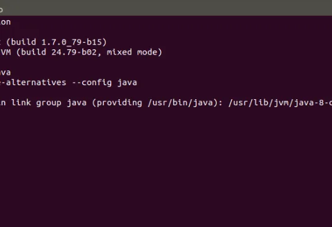Click the partial 'on' text on the first line
The image size is (332, 227).
(5, 23)
